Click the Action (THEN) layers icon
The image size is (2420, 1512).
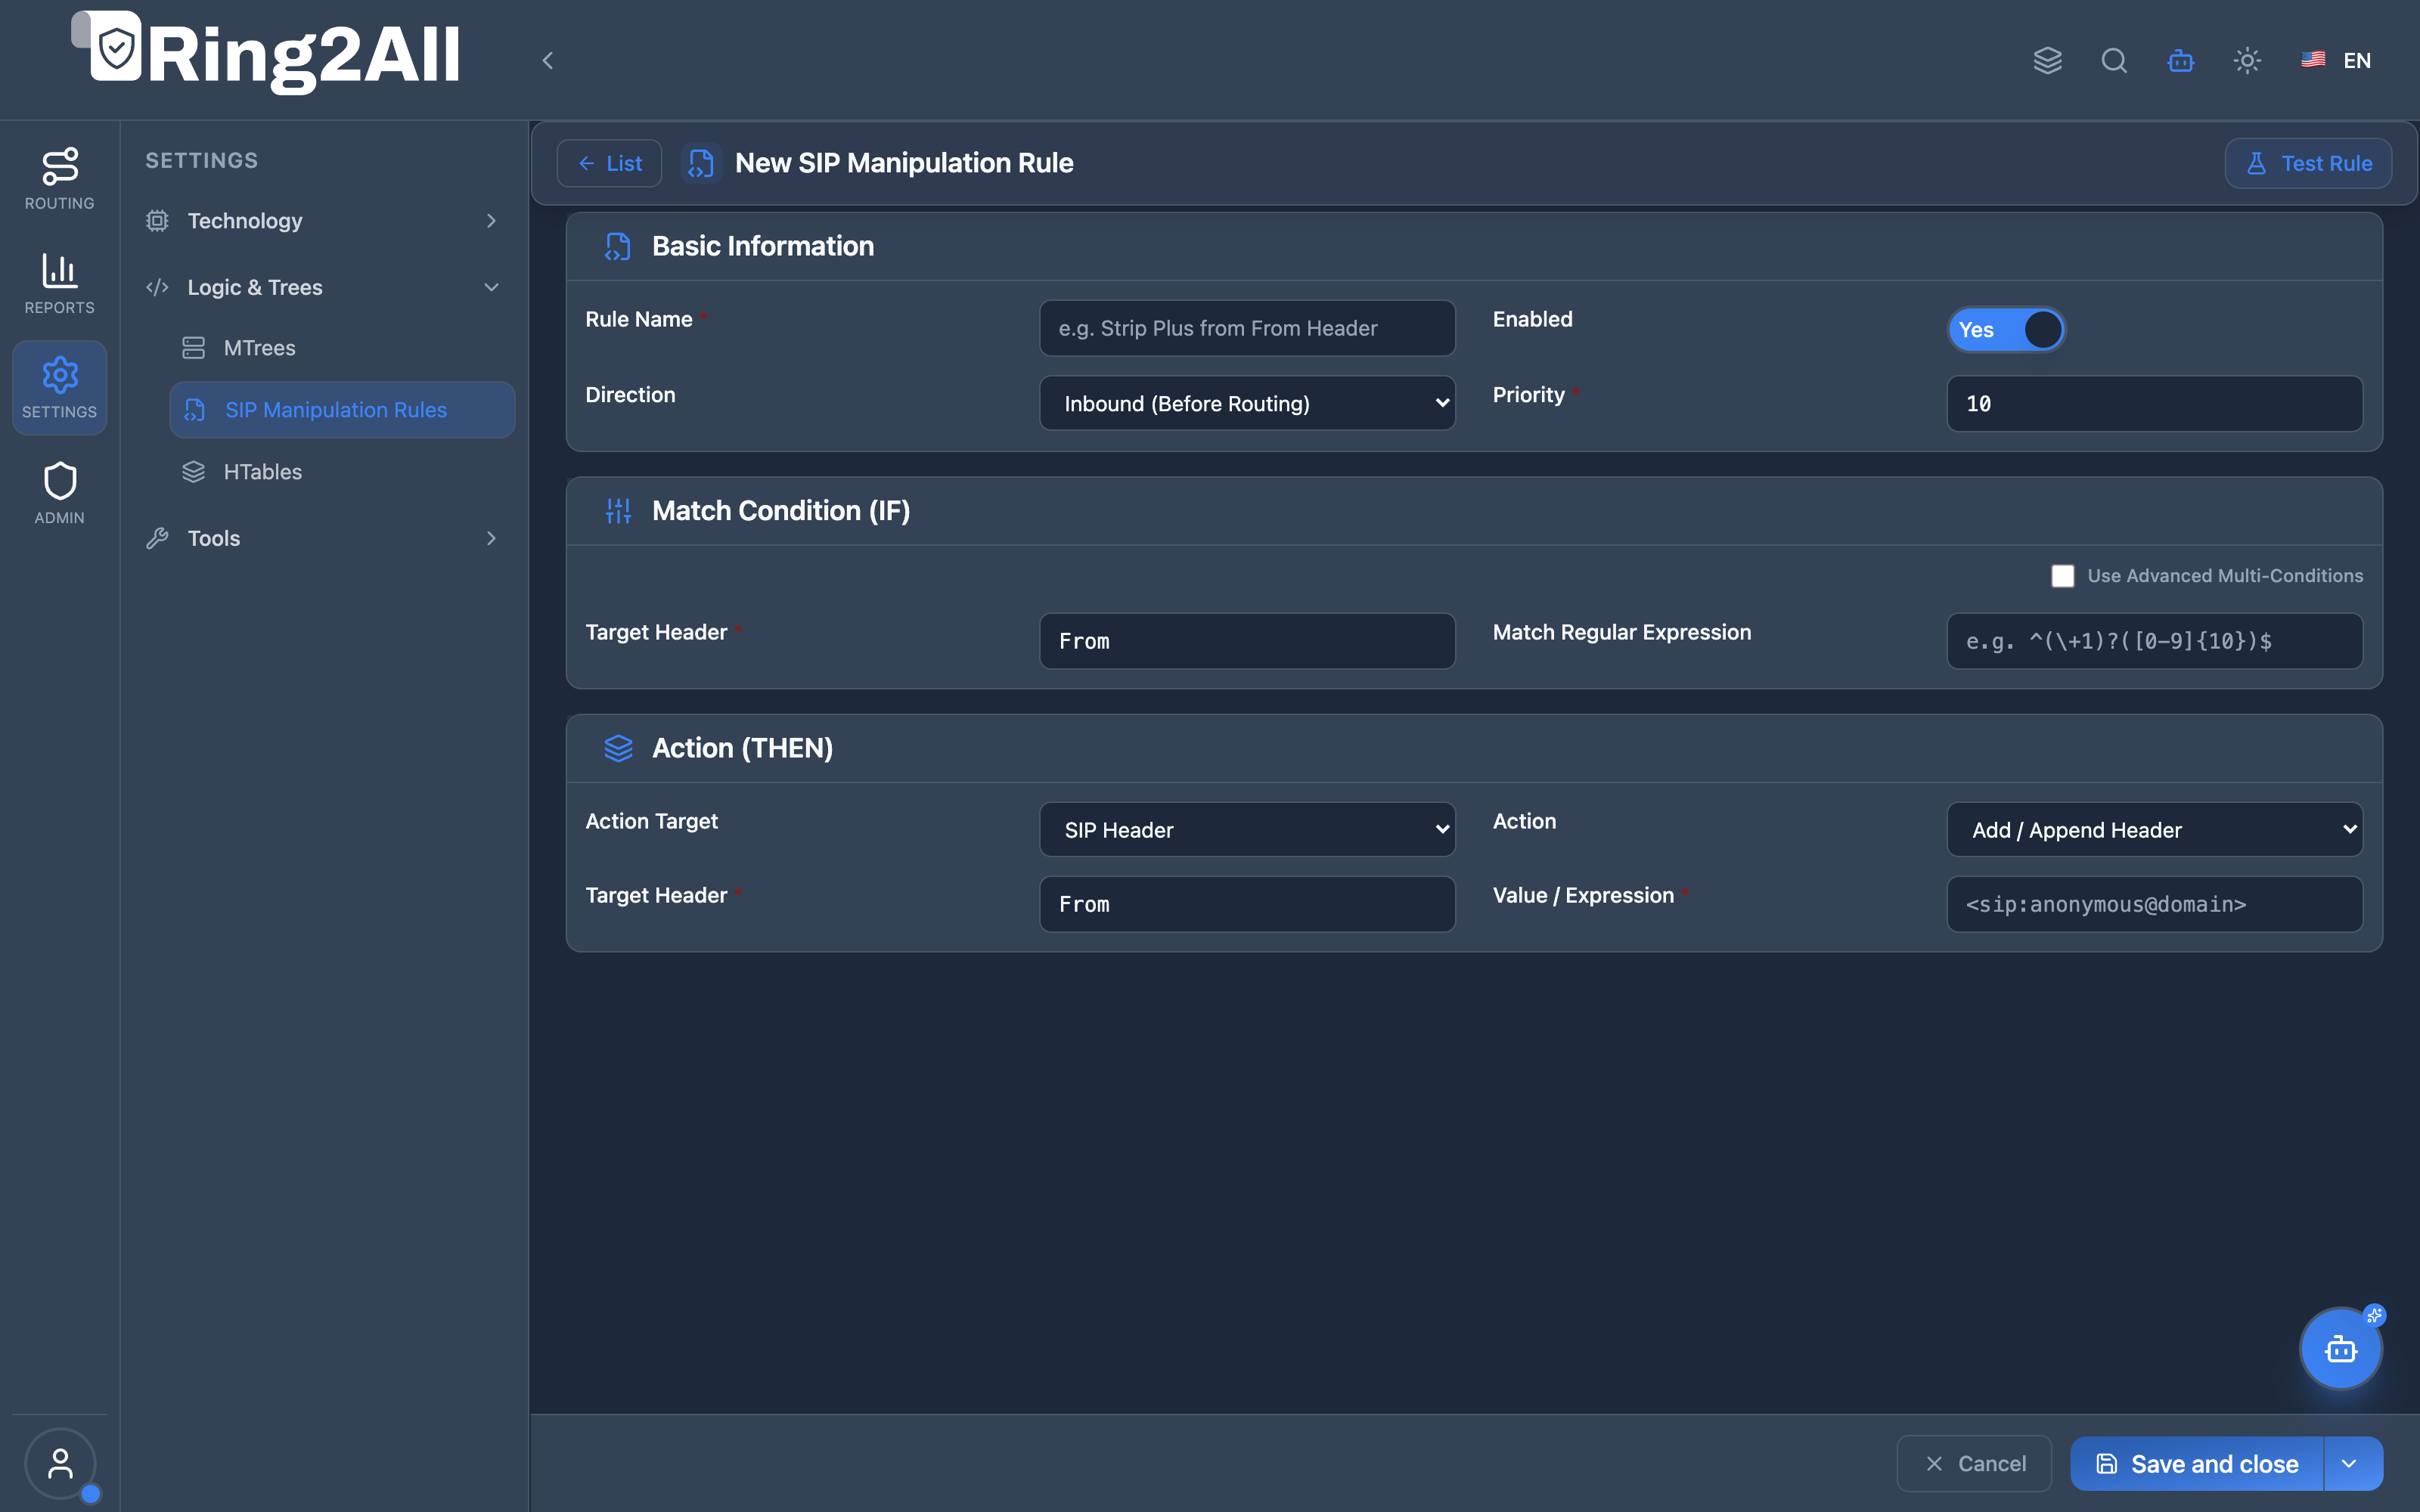pyautogui.click(x=618, y=748)
